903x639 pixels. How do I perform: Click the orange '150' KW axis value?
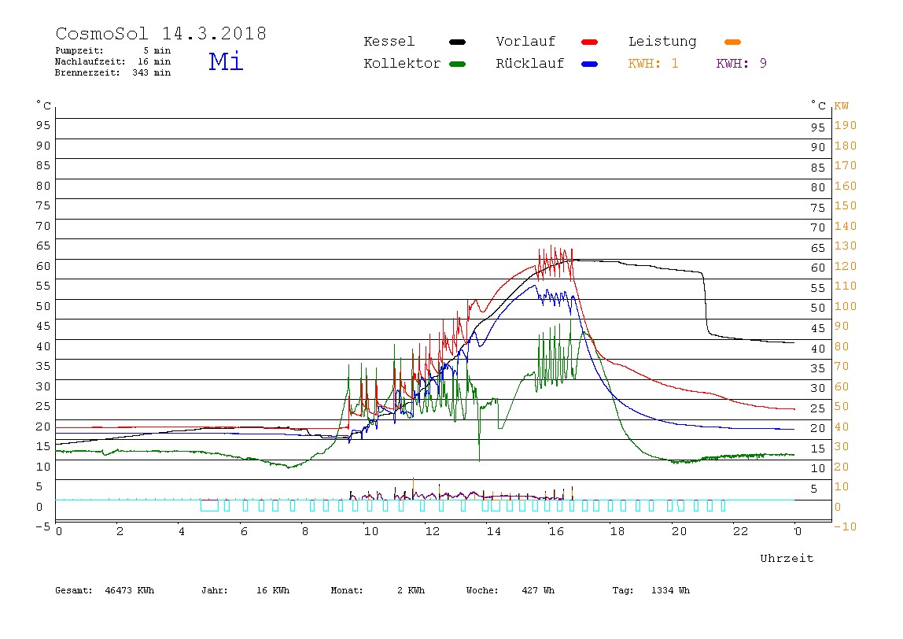pos(846,205)
